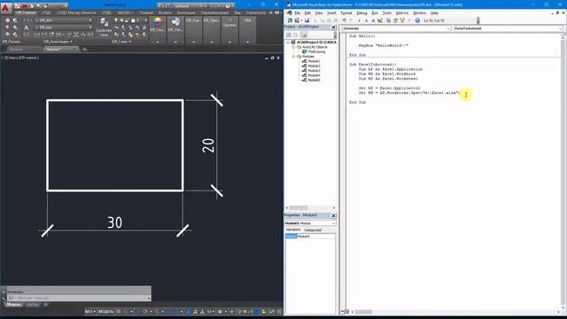Toggle МОДЕЛЬ model space button
Screen dimensions: 567x319
click(x=106, y=311)
